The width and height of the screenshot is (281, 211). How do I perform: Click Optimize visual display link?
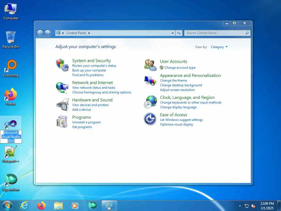coord(176,124)
